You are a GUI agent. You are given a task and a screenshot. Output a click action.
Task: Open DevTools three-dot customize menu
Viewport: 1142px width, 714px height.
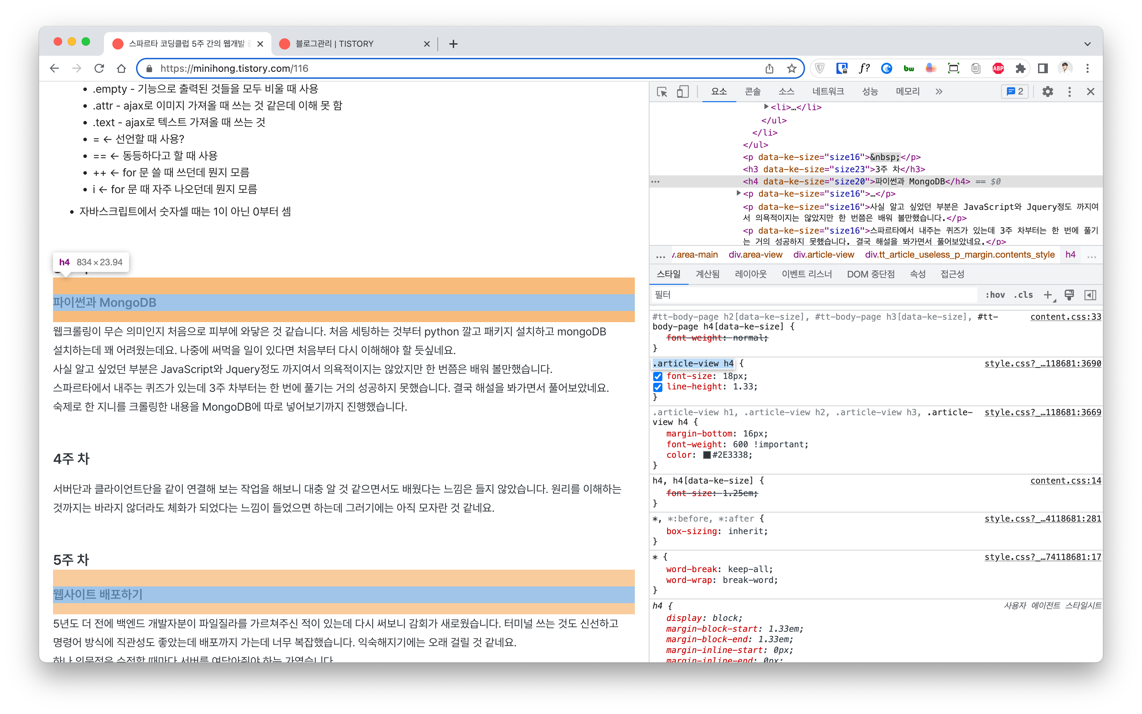point(1069,92)
